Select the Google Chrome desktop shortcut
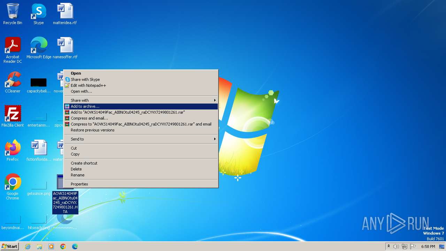The width and height of the screenshot is (446, 251). [x=13, y=187]
